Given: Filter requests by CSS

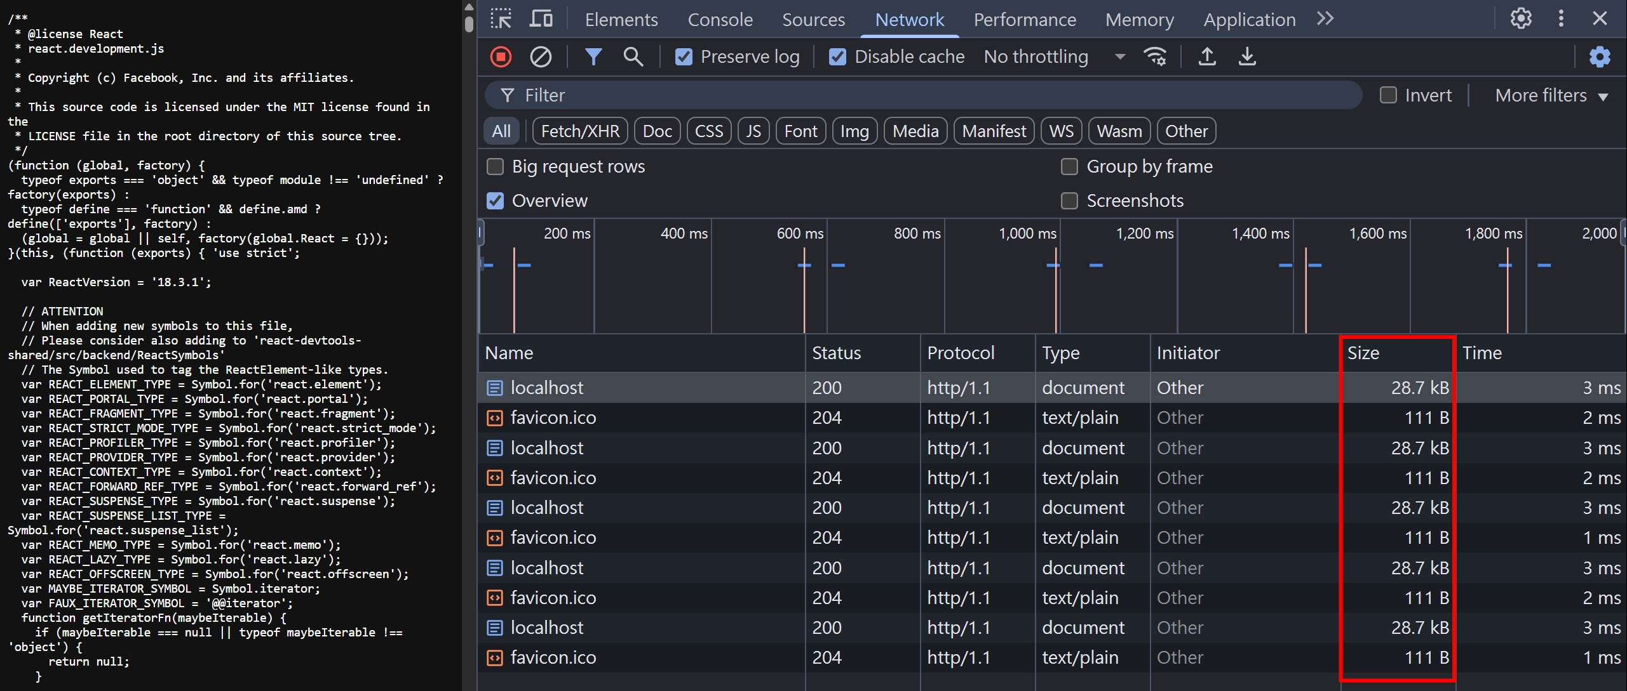Looking at the screenshot, I should click(x=709, y=131).
